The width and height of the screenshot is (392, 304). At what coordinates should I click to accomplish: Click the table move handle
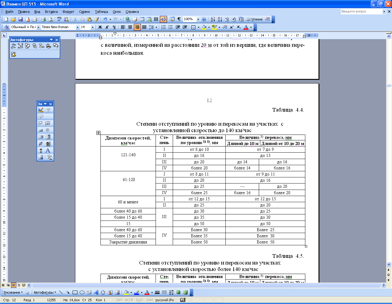[98, 133]
